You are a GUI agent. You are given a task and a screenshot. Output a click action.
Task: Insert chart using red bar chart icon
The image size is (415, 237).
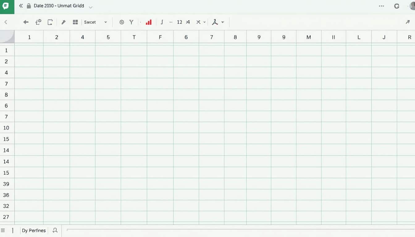[x=149, y=22]
